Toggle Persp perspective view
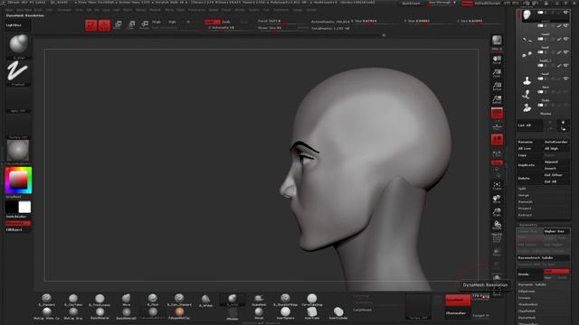This screenshot has height=325, width=579. [497, 113]
